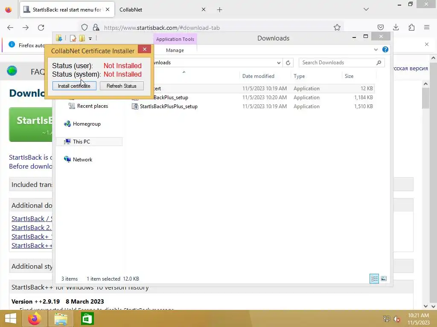Open the taskbar clock showing 10:21 AM
The image size is (437, 327).
click(419, 319)
